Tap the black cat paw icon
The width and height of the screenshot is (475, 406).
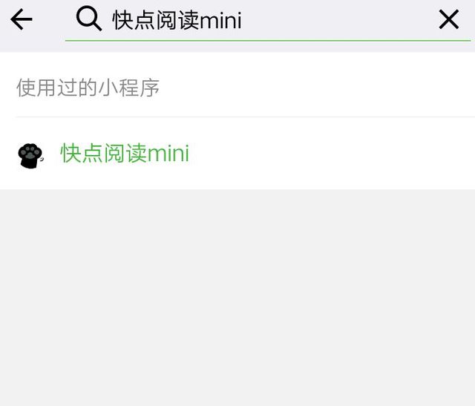(x=30, y=155)
